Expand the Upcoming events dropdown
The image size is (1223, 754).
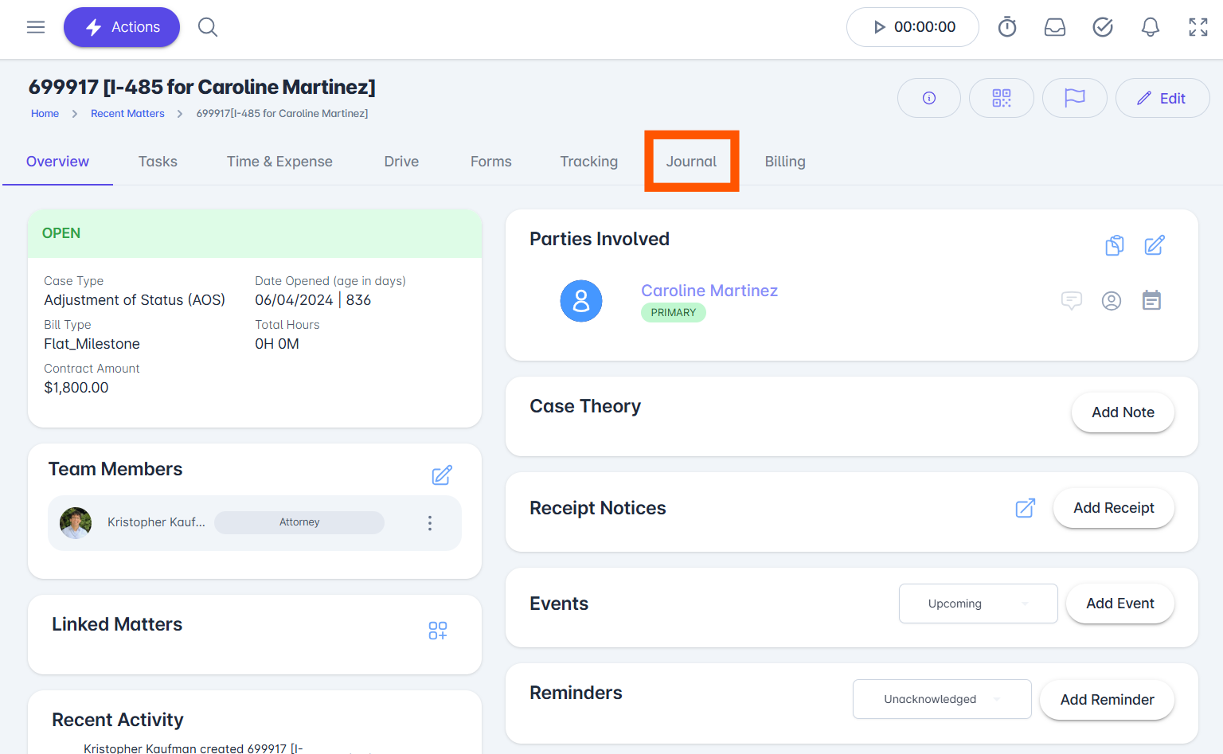[x=979, y=604]
